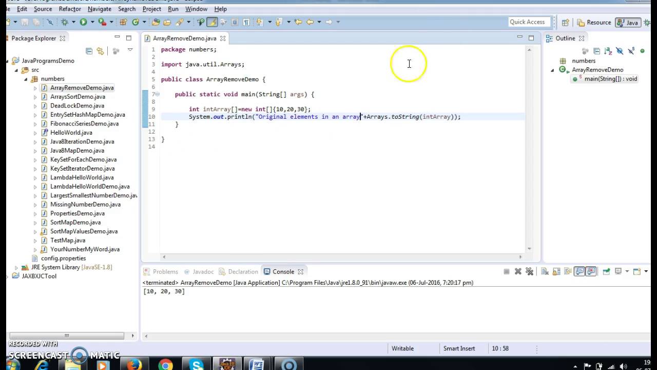
Task: Click the Open Perspective icon
Action: click(565, 22)
